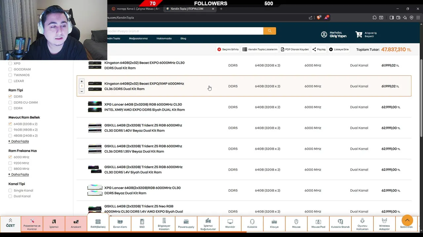Go to Bilgisayar Kasaları category
Image resolution: width=423 pixels, height=237 pixels.
coord(164,224)
